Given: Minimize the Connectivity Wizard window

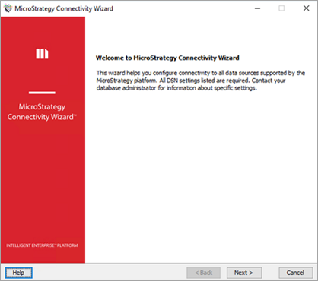Looking at the screenshot, I should 257,8.
